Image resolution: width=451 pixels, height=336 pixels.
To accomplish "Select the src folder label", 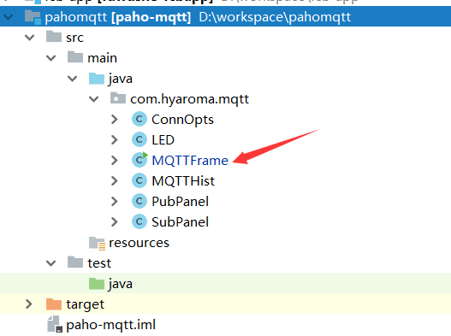I will pos(74,38).
